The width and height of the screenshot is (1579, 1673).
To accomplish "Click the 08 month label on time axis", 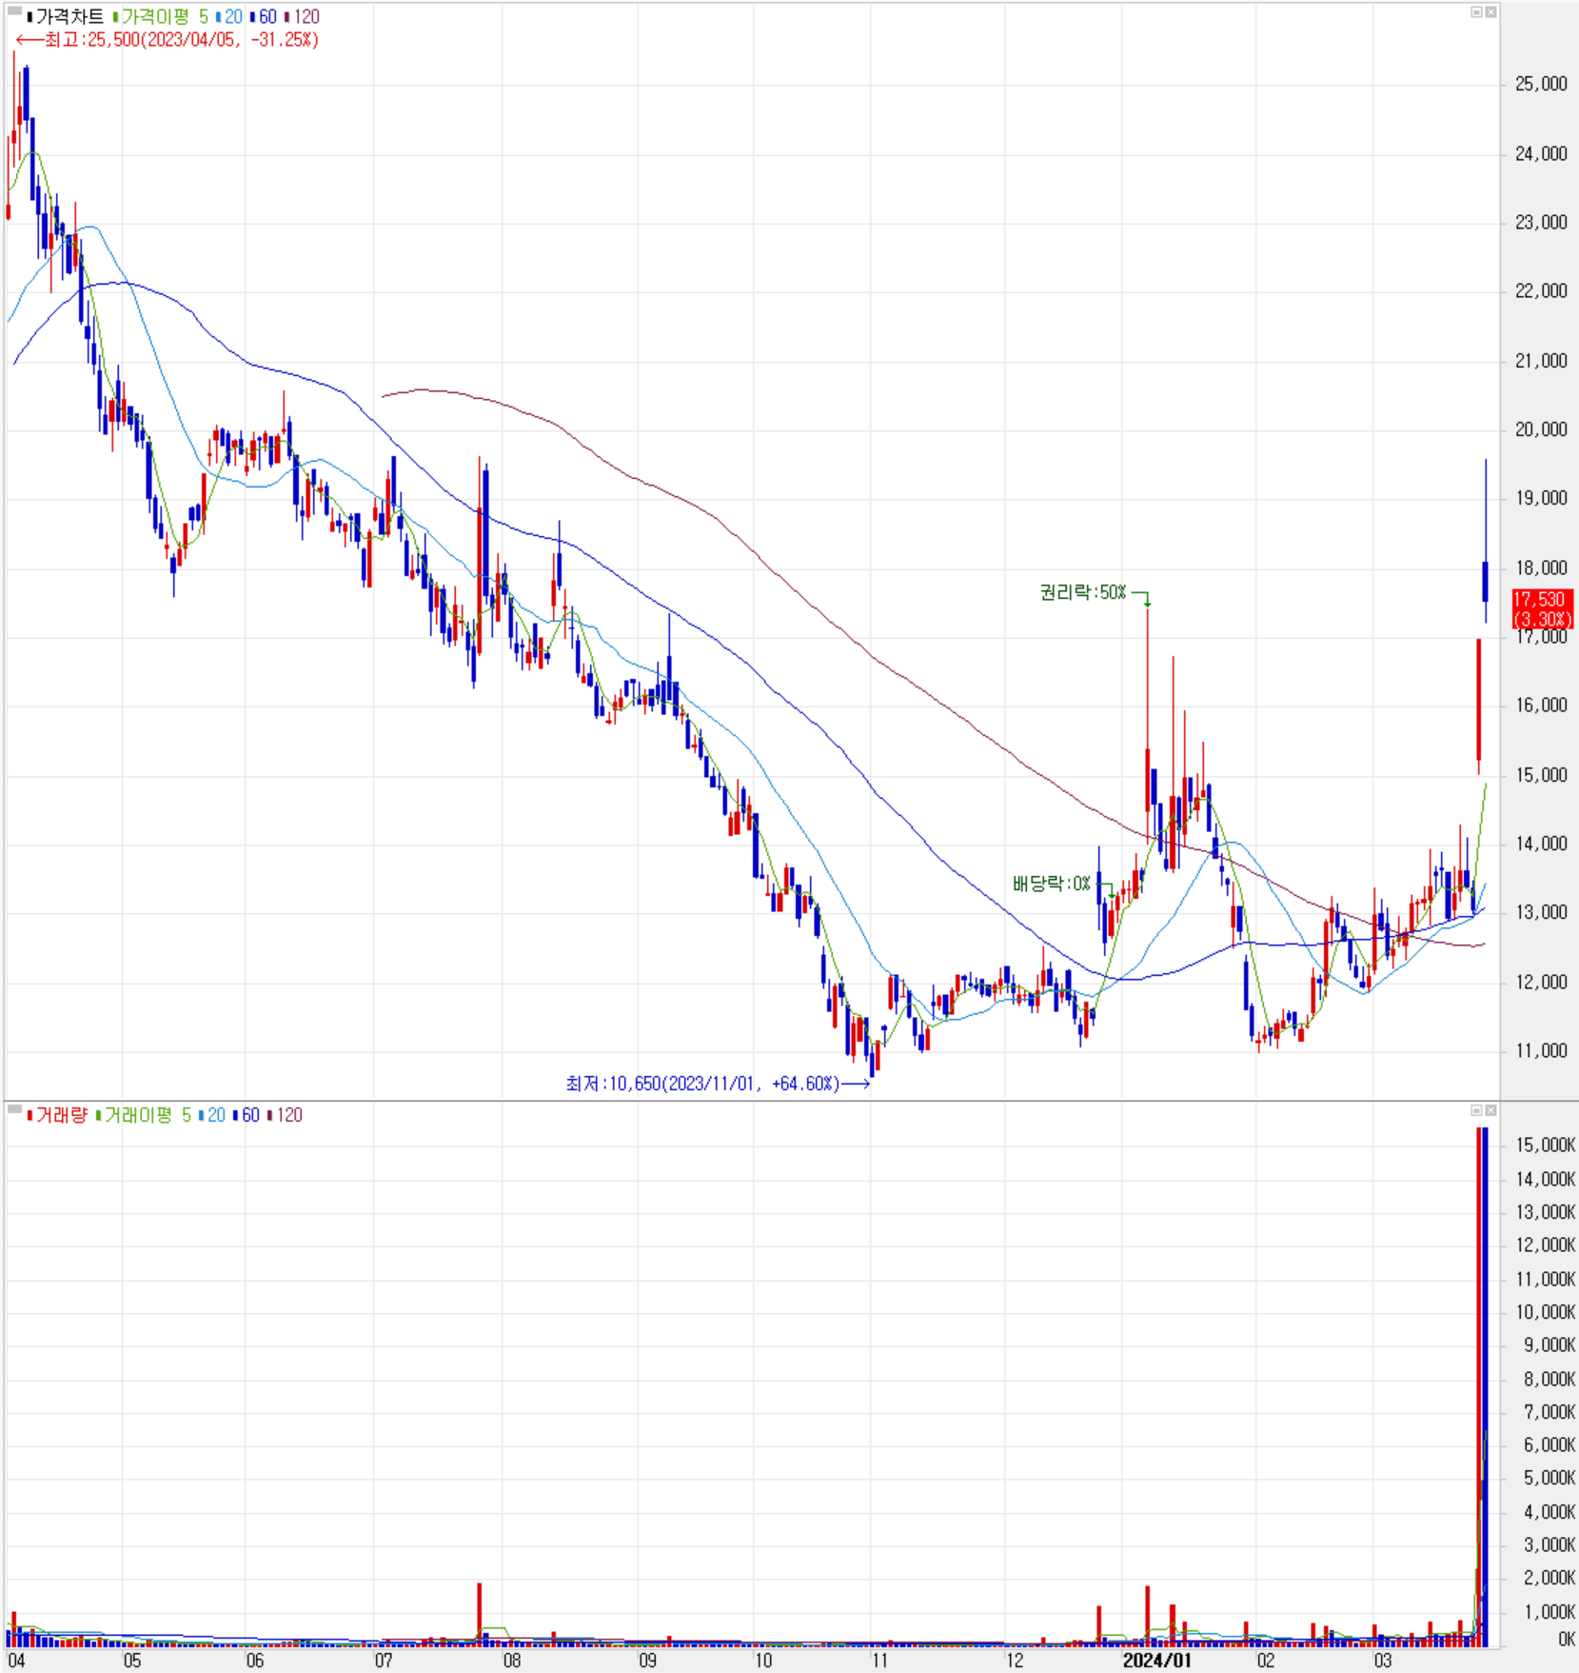I will [512, 1661].
